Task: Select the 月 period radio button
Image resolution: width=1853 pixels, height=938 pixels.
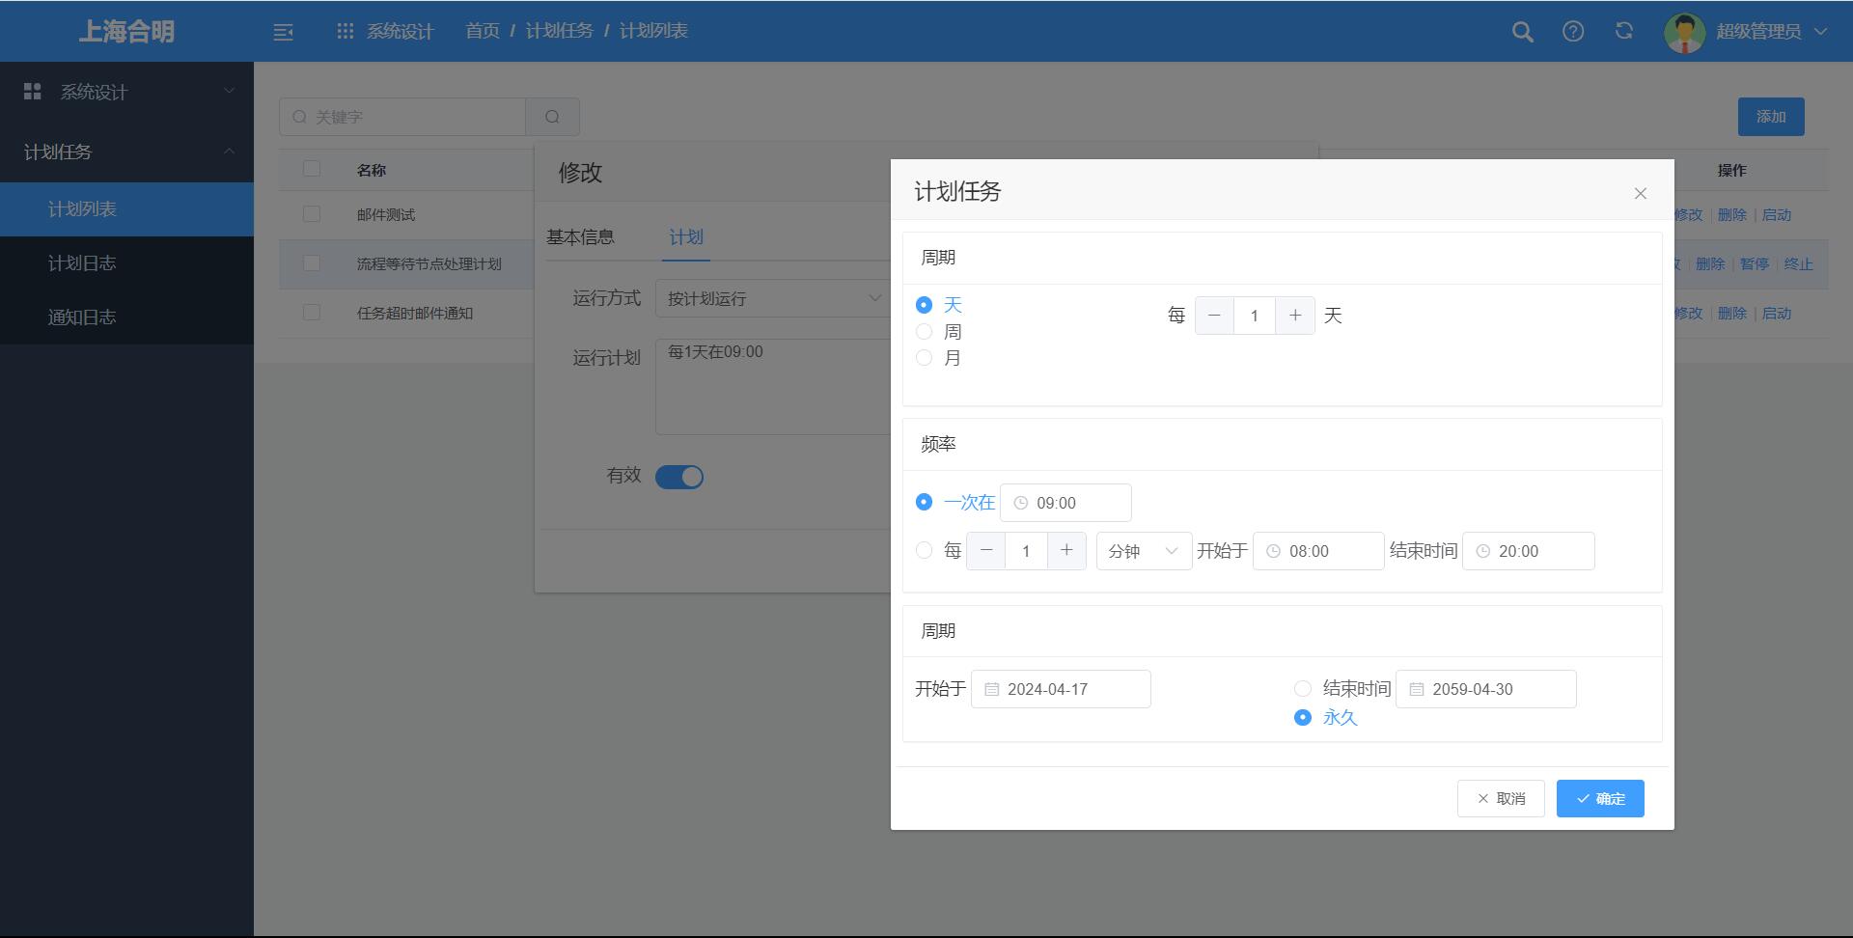Action: pos(924,358)
